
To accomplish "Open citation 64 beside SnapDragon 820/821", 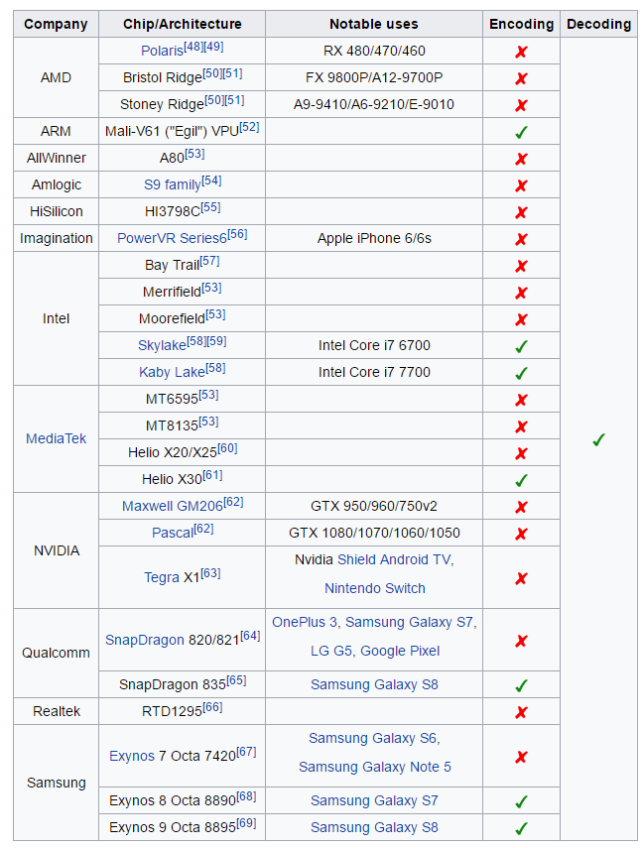I will tap(250, 636).
